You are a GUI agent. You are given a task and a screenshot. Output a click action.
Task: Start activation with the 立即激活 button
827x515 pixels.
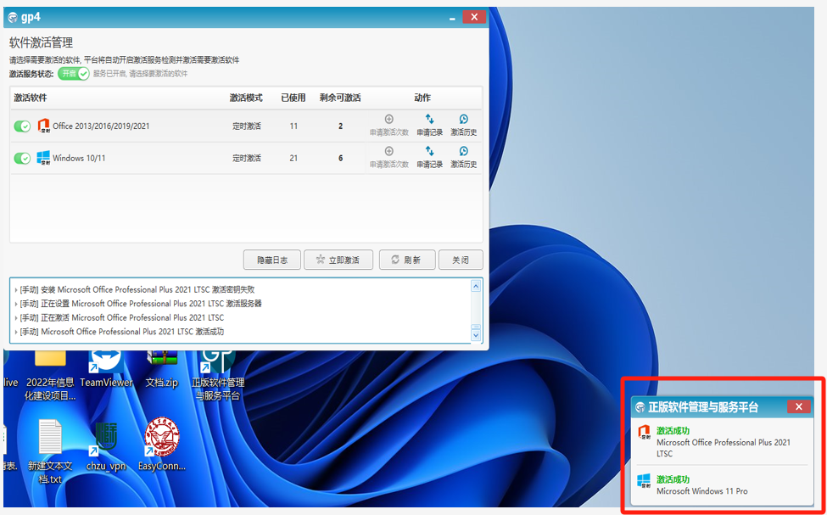click(338, 260)
